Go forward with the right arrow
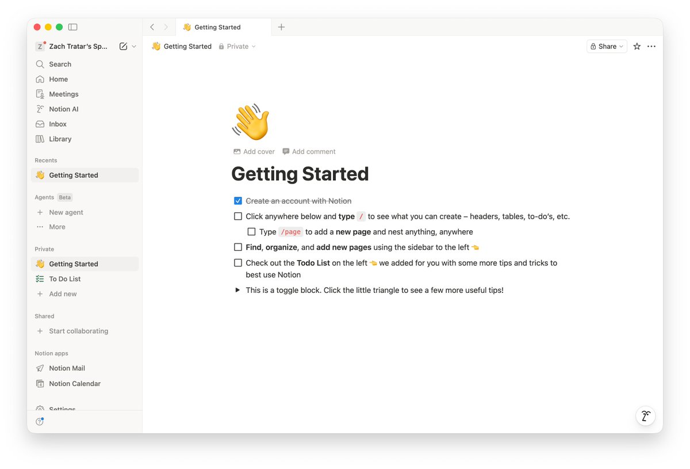The height and width of the screenshot is (469, 690). tap(166, 27)
